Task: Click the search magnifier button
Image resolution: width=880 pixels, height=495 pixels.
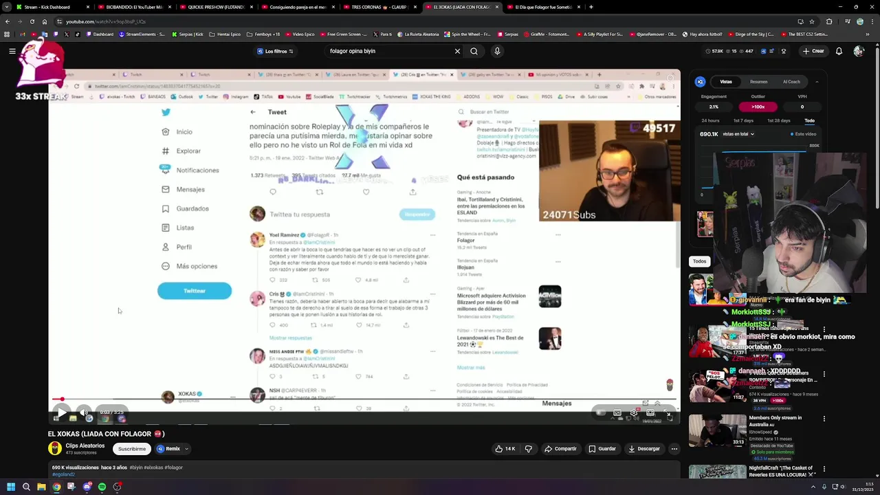Action: (x=474, y=51)
